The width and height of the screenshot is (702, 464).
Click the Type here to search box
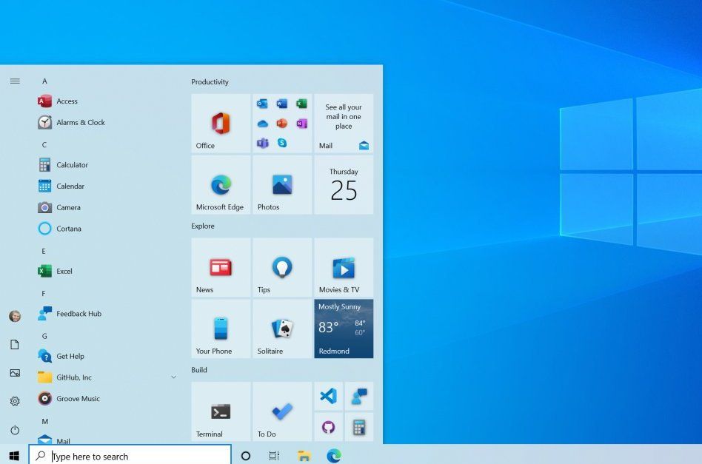coord(130,456)
